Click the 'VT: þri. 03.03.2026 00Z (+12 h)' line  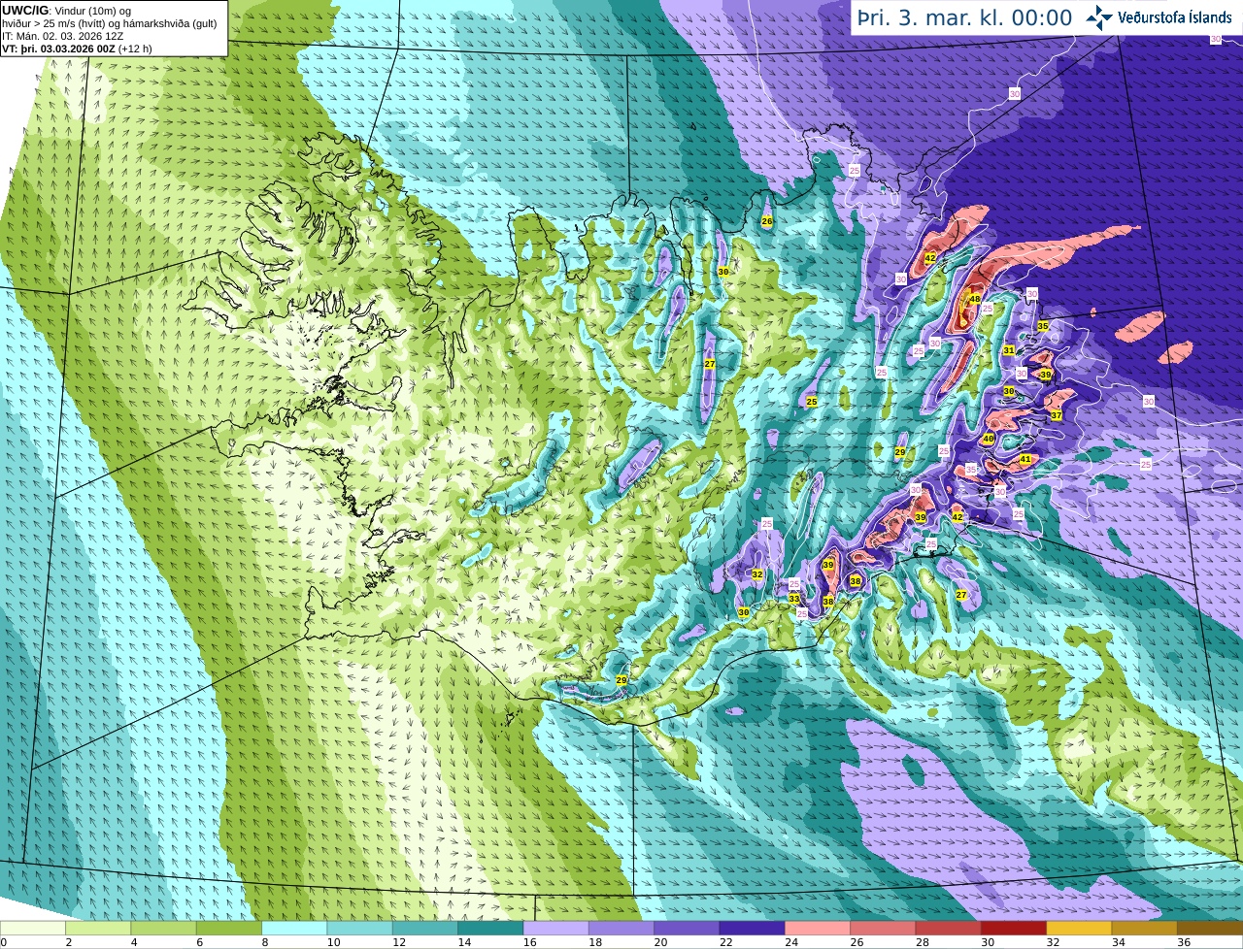[x=77, y=49]
